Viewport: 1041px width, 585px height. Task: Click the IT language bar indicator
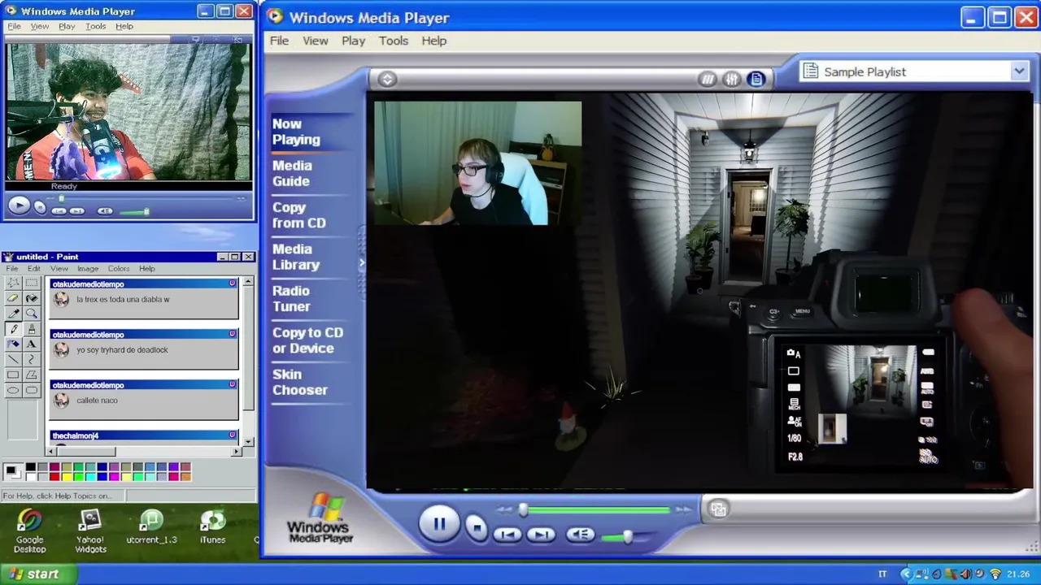pyautogui.click(x=882, y=574)
